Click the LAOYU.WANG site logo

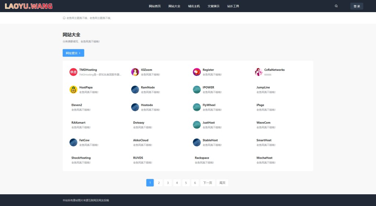29,6
